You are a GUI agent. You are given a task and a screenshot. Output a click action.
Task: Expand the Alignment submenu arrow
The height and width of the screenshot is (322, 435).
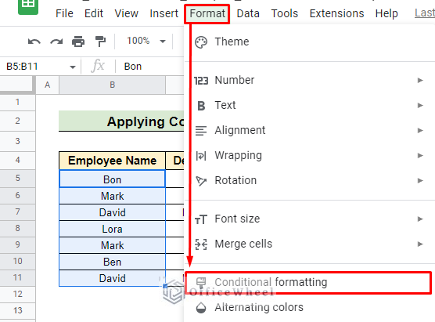(x=420, y=130)
